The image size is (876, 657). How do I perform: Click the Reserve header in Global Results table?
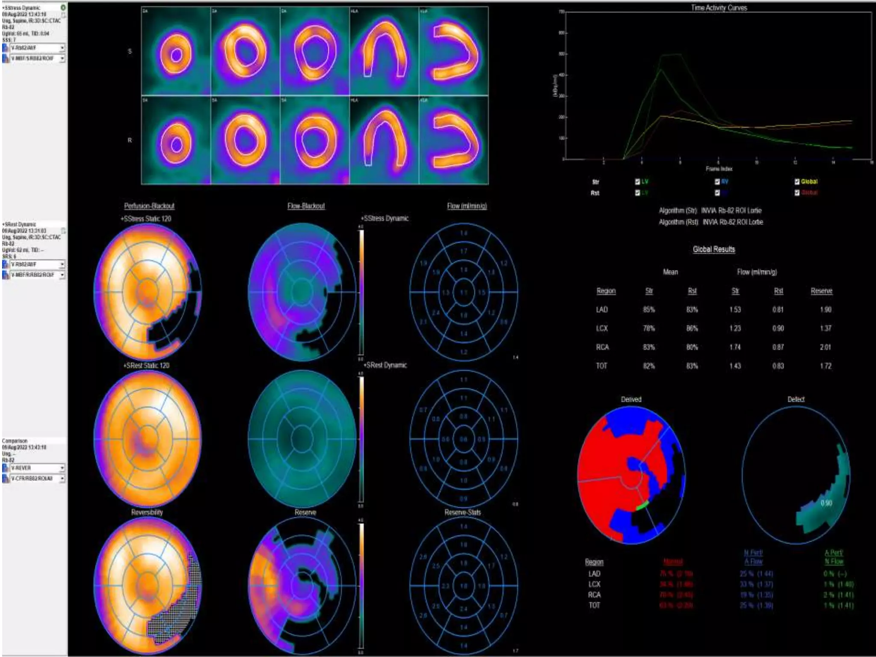point(822,291)
